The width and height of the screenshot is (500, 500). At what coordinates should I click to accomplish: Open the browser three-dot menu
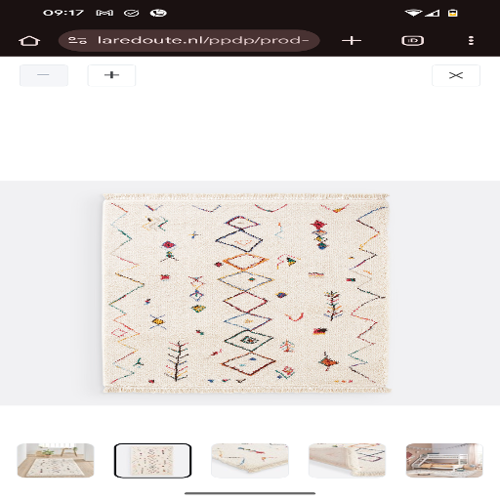471,41
